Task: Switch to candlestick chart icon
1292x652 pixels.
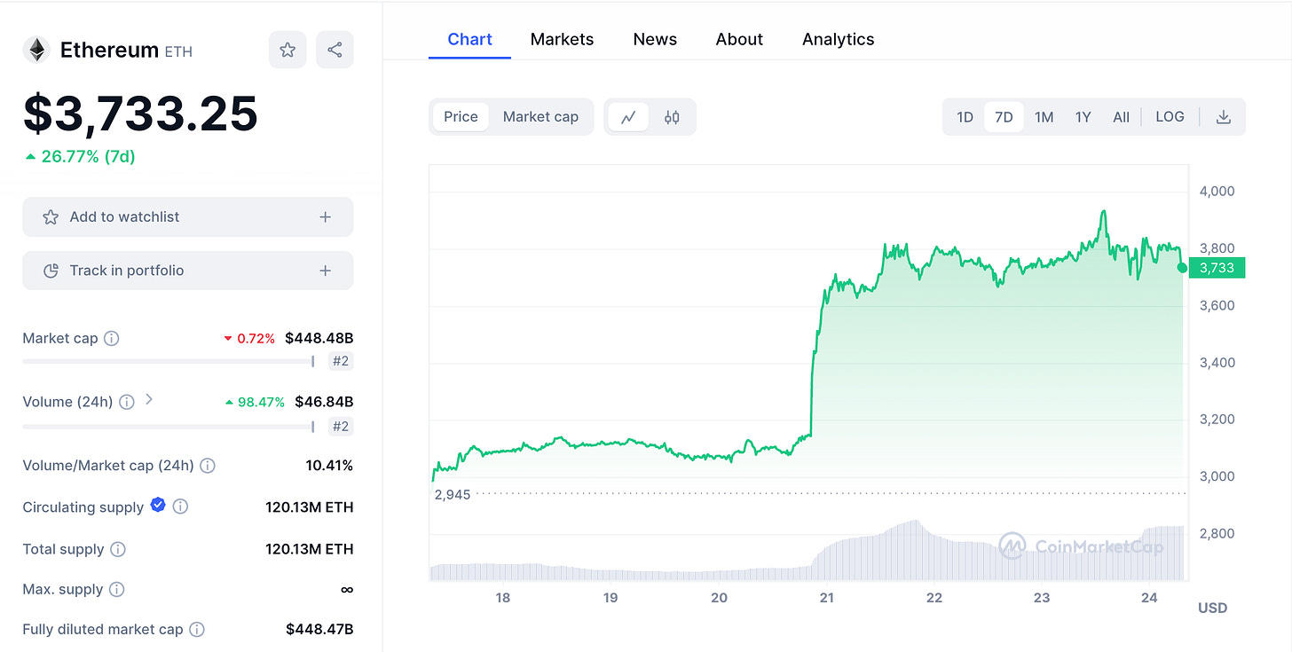Action: point(672,117)
